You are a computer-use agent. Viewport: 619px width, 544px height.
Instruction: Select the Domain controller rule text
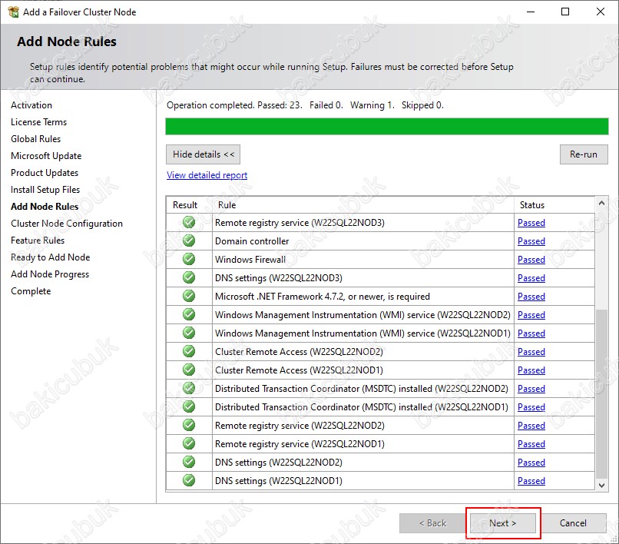tap(252, 241)
